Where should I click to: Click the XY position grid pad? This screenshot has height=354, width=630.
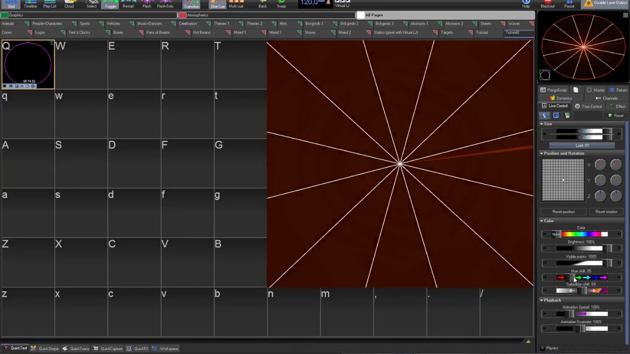[563, 180]
